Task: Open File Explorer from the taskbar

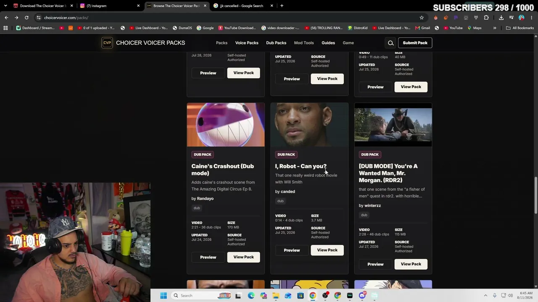Action: [276, 296]
